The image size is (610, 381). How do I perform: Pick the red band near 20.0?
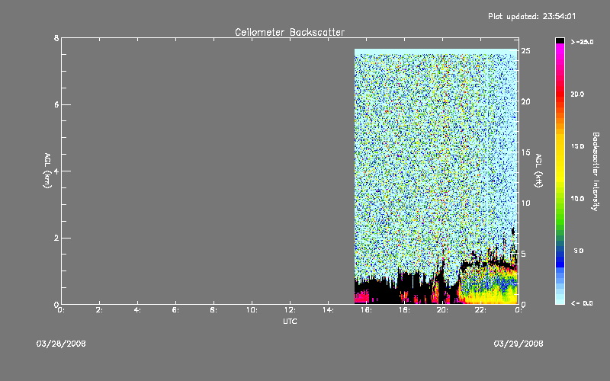click(x=560, y=93)
